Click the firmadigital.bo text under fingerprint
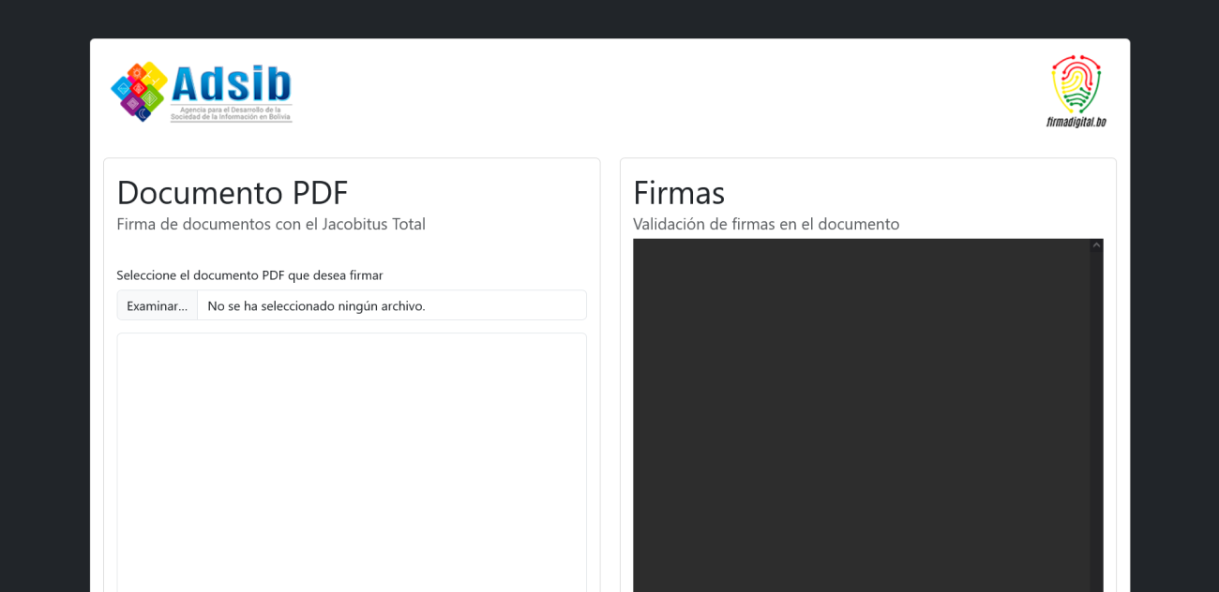This screenshot has height=592, width=1219. coord(1076,122)
